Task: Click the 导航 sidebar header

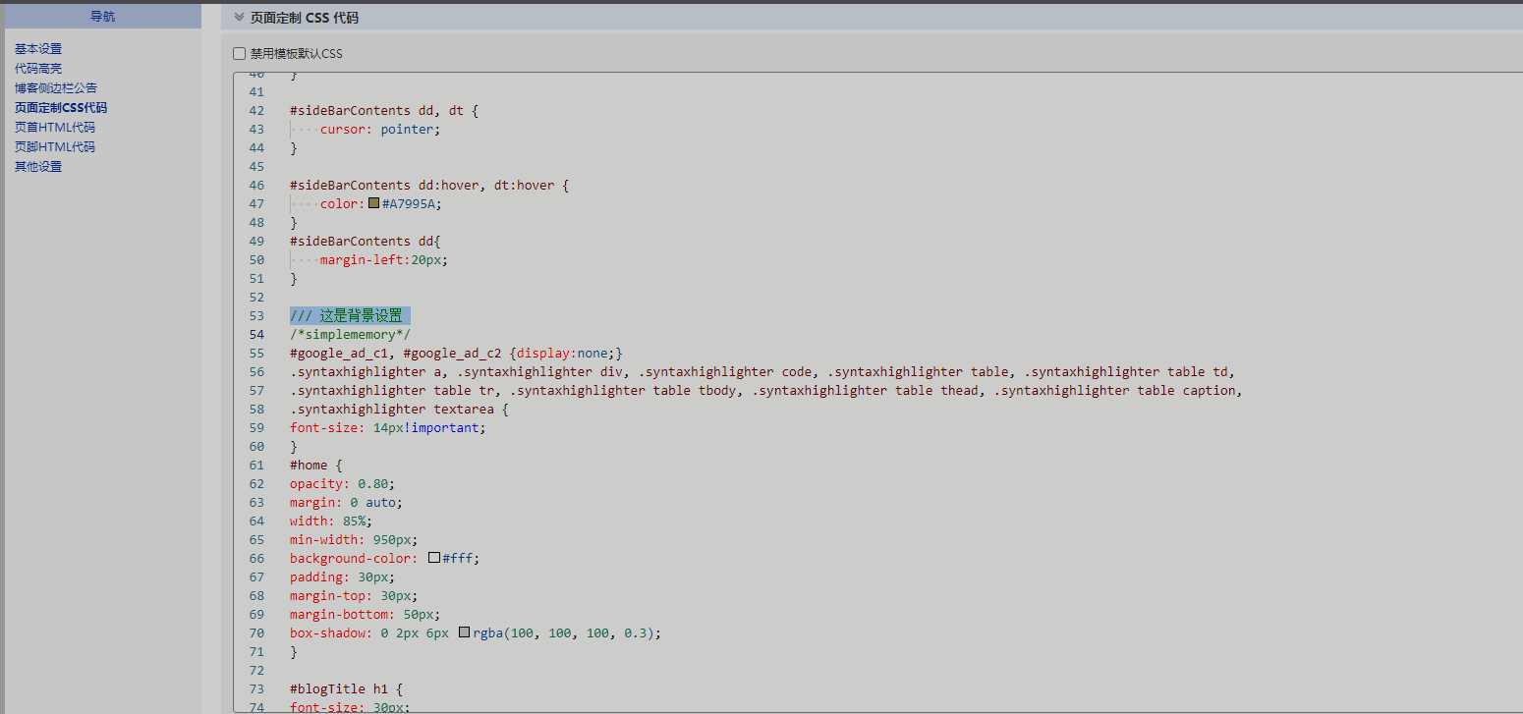Action: point(103,16)
